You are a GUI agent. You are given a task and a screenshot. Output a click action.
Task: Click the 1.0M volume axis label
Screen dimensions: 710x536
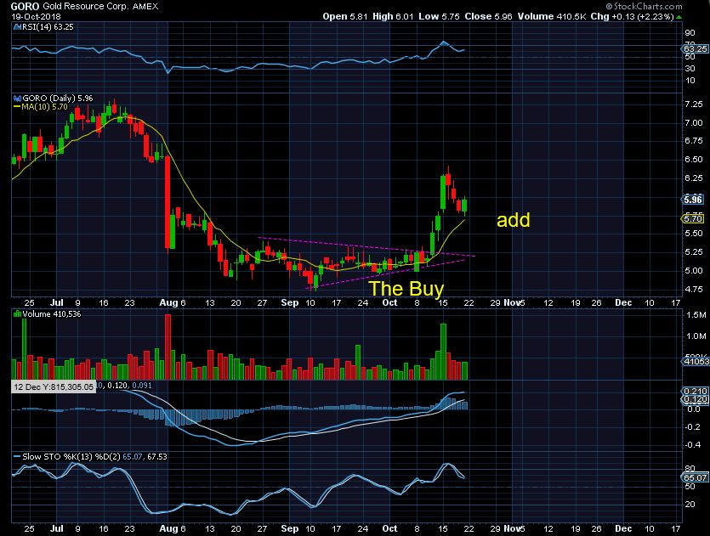coord(696,336)
